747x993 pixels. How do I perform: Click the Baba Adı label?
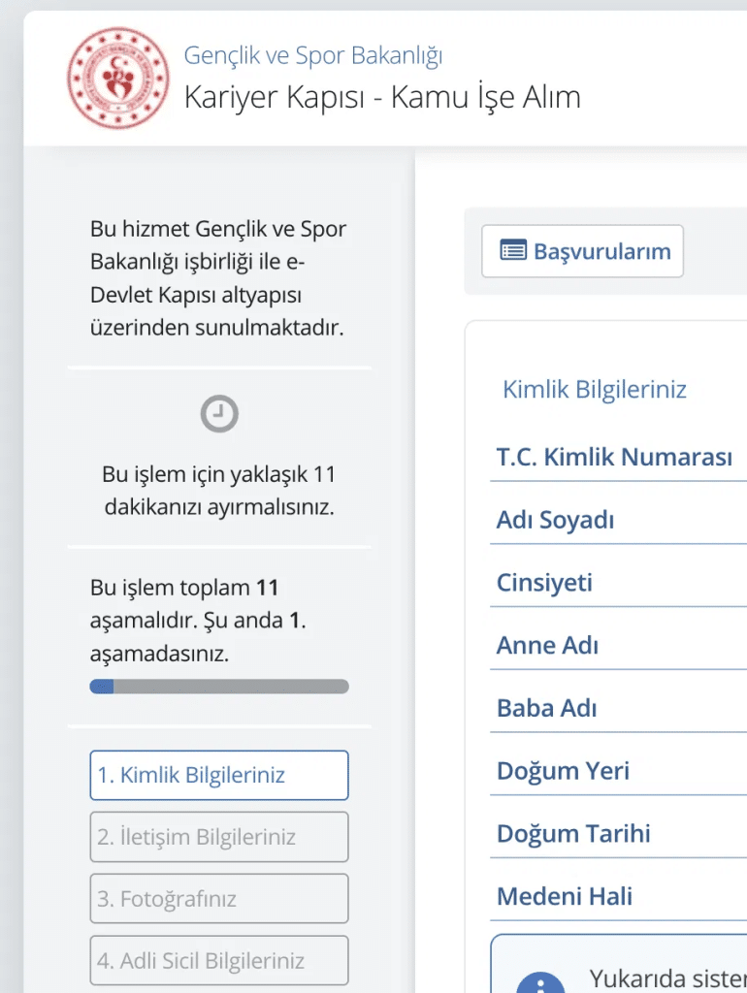click(x=547, y=708)
